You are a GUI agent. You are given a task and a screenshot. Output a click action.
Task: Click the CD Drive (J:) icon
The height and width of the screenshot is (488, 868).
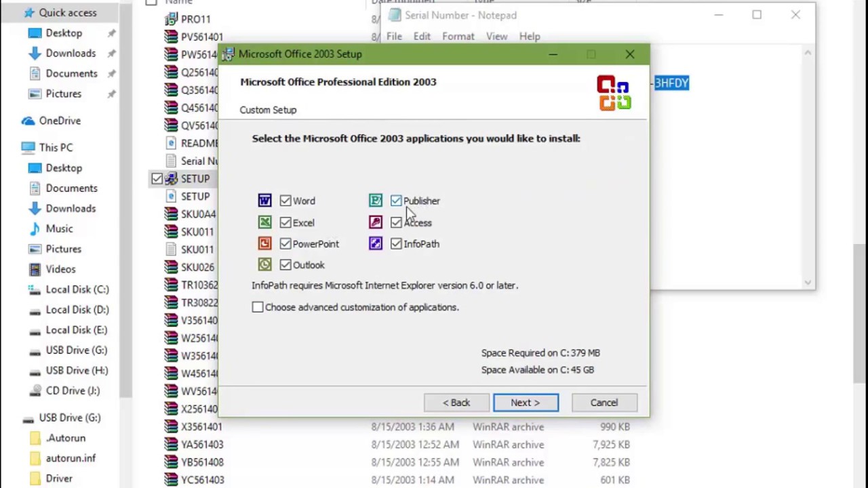tap(35, 390)
